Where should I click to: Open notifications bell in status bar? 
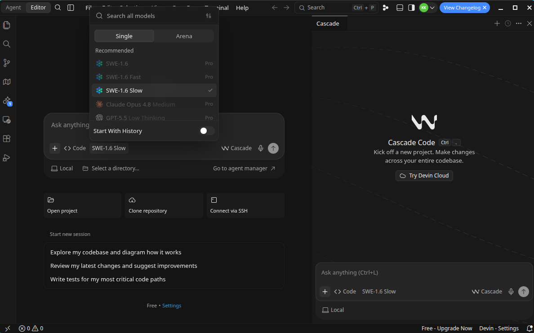click(x=529, y=328)
